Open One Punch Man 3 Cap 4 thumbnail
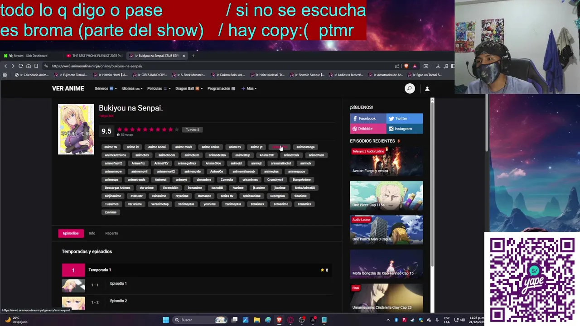The height and width of the screenshot is (326, 580). click(x=386, y=230)
